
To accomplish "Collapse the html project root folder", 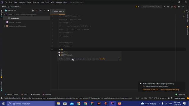I will pyautogui.click(x=5, y=14).
